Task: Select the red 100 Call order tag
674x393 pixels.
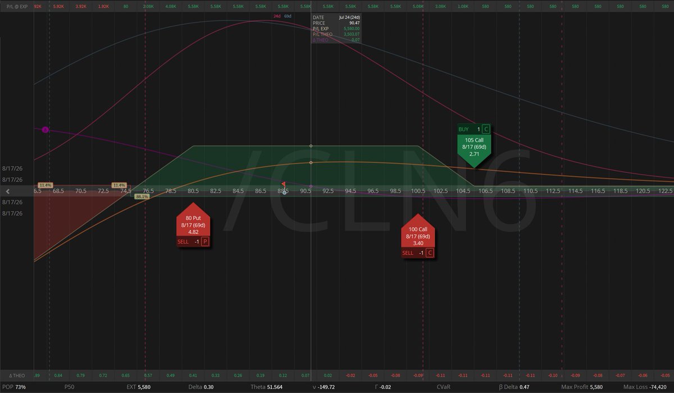Action: [x=418, y=236]
